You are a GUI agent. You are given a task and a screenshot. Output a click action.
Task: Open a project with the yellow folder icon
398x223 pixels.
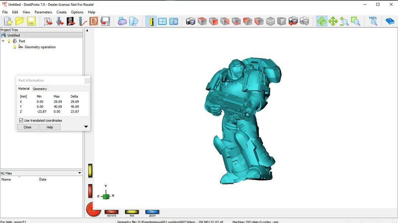pos(20,21)
